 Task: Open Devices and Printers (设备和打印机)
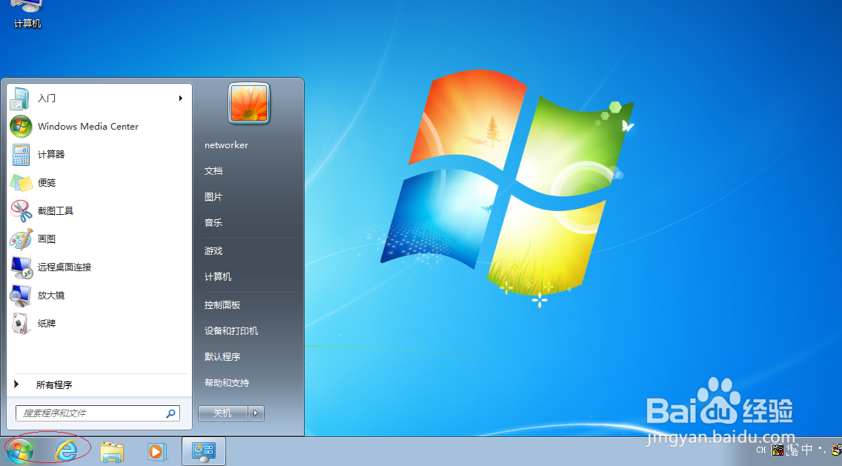231,331
